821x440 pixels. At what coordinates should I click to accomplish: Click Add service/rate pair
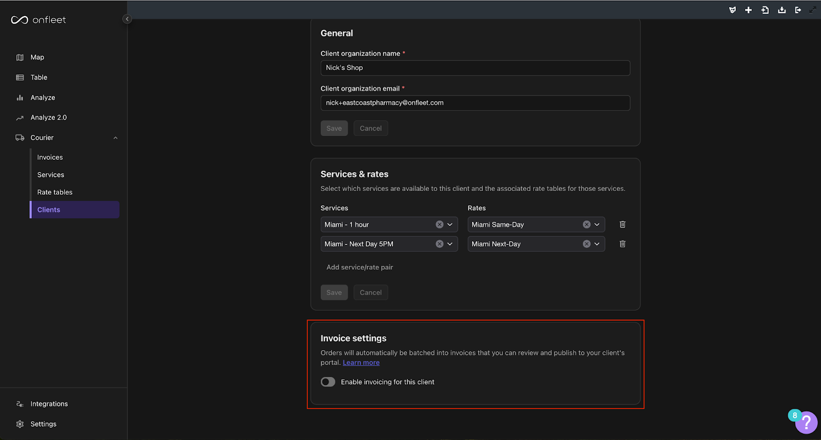click(360, 267)
